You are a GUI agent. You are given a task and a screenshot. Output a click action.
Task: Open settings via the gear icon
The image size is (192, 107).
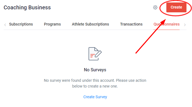tap(155, 7)
